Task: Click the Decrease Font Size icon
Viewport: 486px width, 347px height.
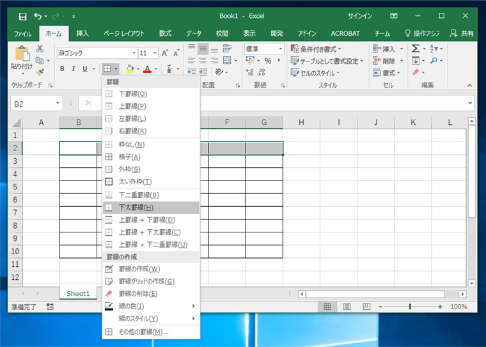Action: [x=176, y=53]
